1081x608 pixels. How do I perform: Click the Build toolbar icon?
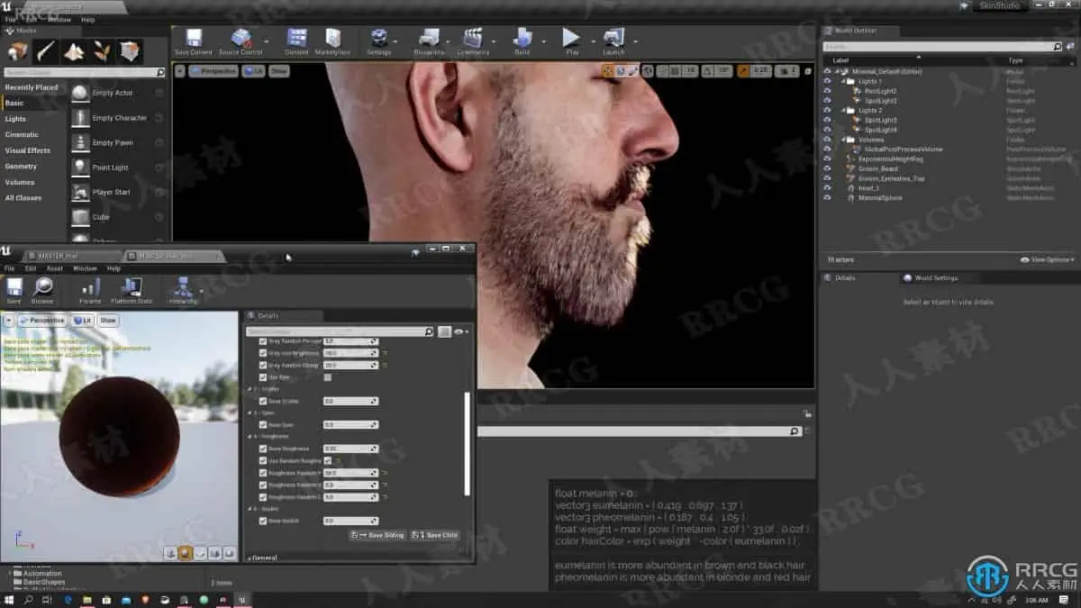coord(522,40)
